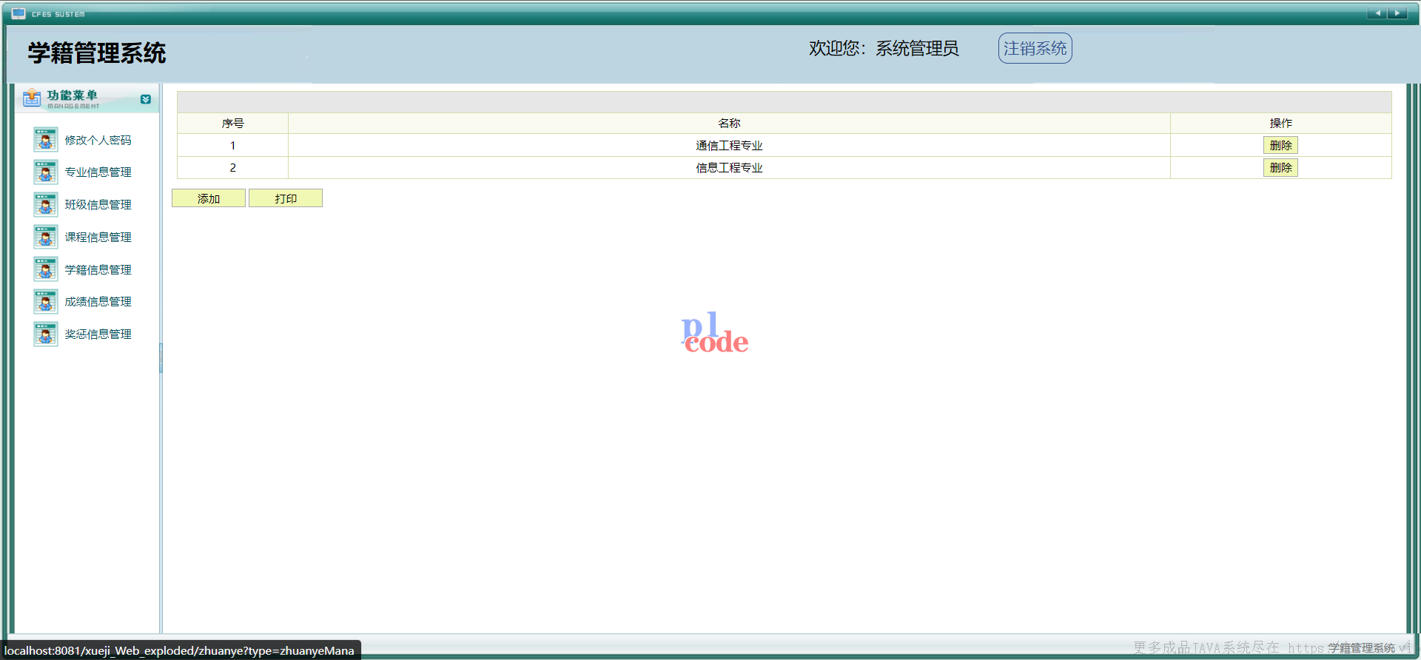Open 修改个人密码 menu item
1421x660 pixels.
tap(98, 141)
